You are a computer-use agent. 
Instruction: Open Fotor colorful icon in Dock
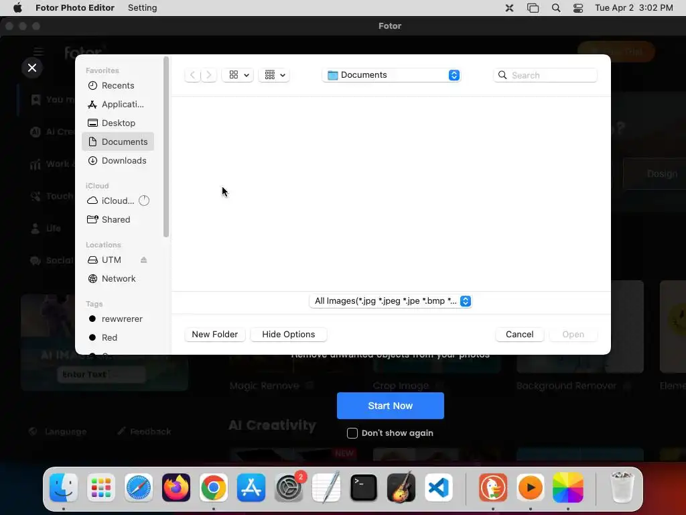tap(568, 488)
